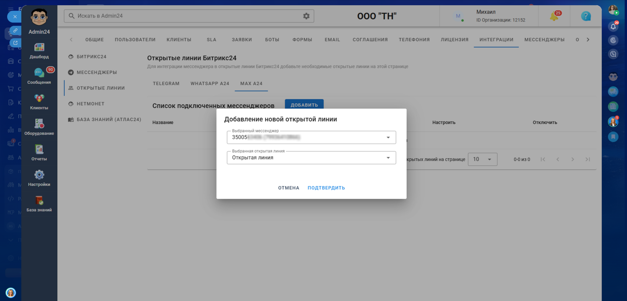Open the МЕССЕНДЖЕРЫ top tab

coord(545,39)
